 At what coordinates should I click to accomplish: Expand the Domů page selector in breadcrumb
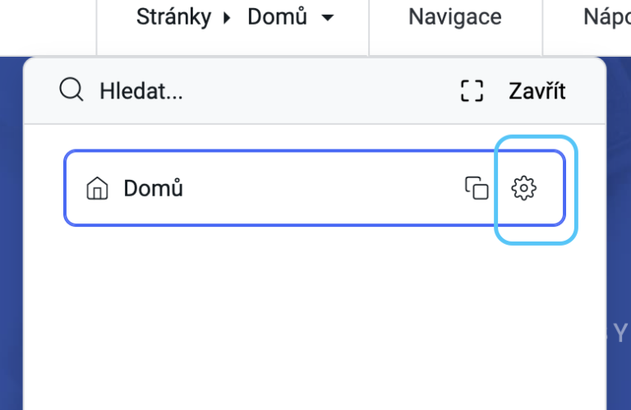pyautogui.click(x=291, y=17)
